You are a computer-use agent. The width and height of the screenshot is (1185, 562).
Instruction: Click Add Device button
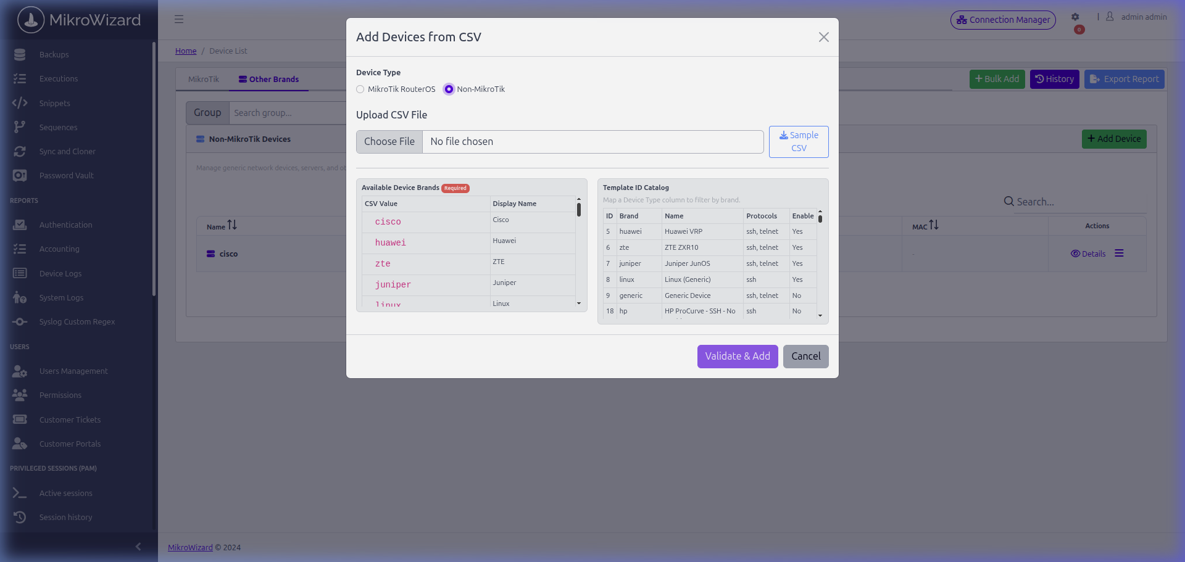tap(1114, 139)
